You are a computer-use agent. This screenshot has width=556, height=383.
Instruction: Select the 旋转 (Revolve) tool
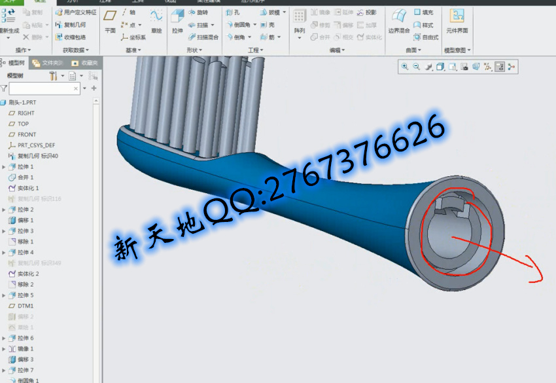(x=198, y=12)
